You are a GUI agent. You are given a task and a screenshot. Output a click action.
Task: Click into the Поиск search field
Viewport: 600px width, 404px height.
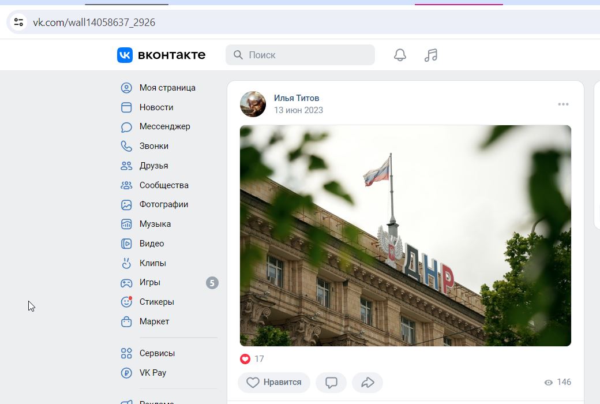click(300, 55)
